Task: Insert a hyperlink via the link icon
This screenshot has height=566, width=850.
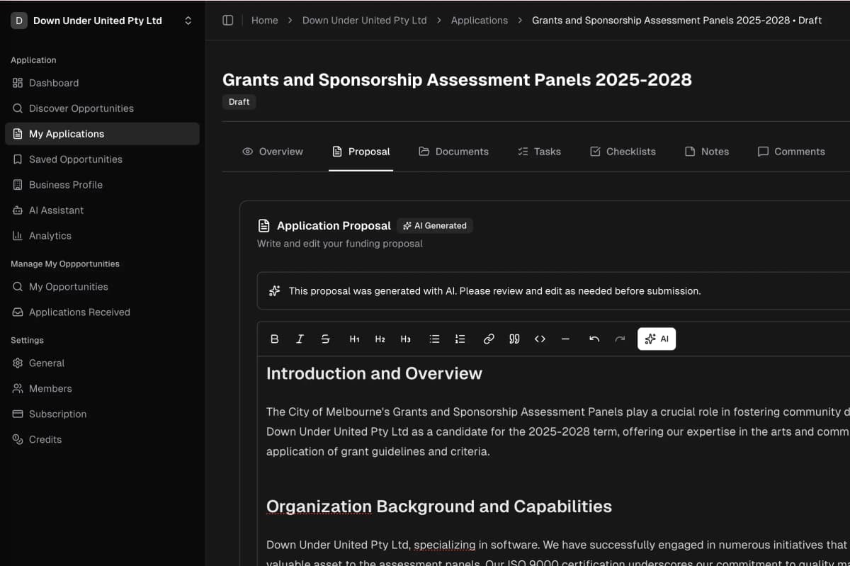Action: pyautogui.click(x=489, y=339)
